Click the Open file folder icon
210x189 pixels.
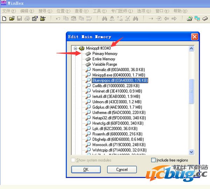(12, 19)
